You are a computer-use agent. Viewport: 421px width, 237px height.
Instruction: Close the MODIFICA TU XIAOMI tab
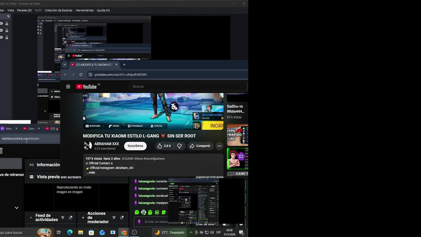(116, 65)
